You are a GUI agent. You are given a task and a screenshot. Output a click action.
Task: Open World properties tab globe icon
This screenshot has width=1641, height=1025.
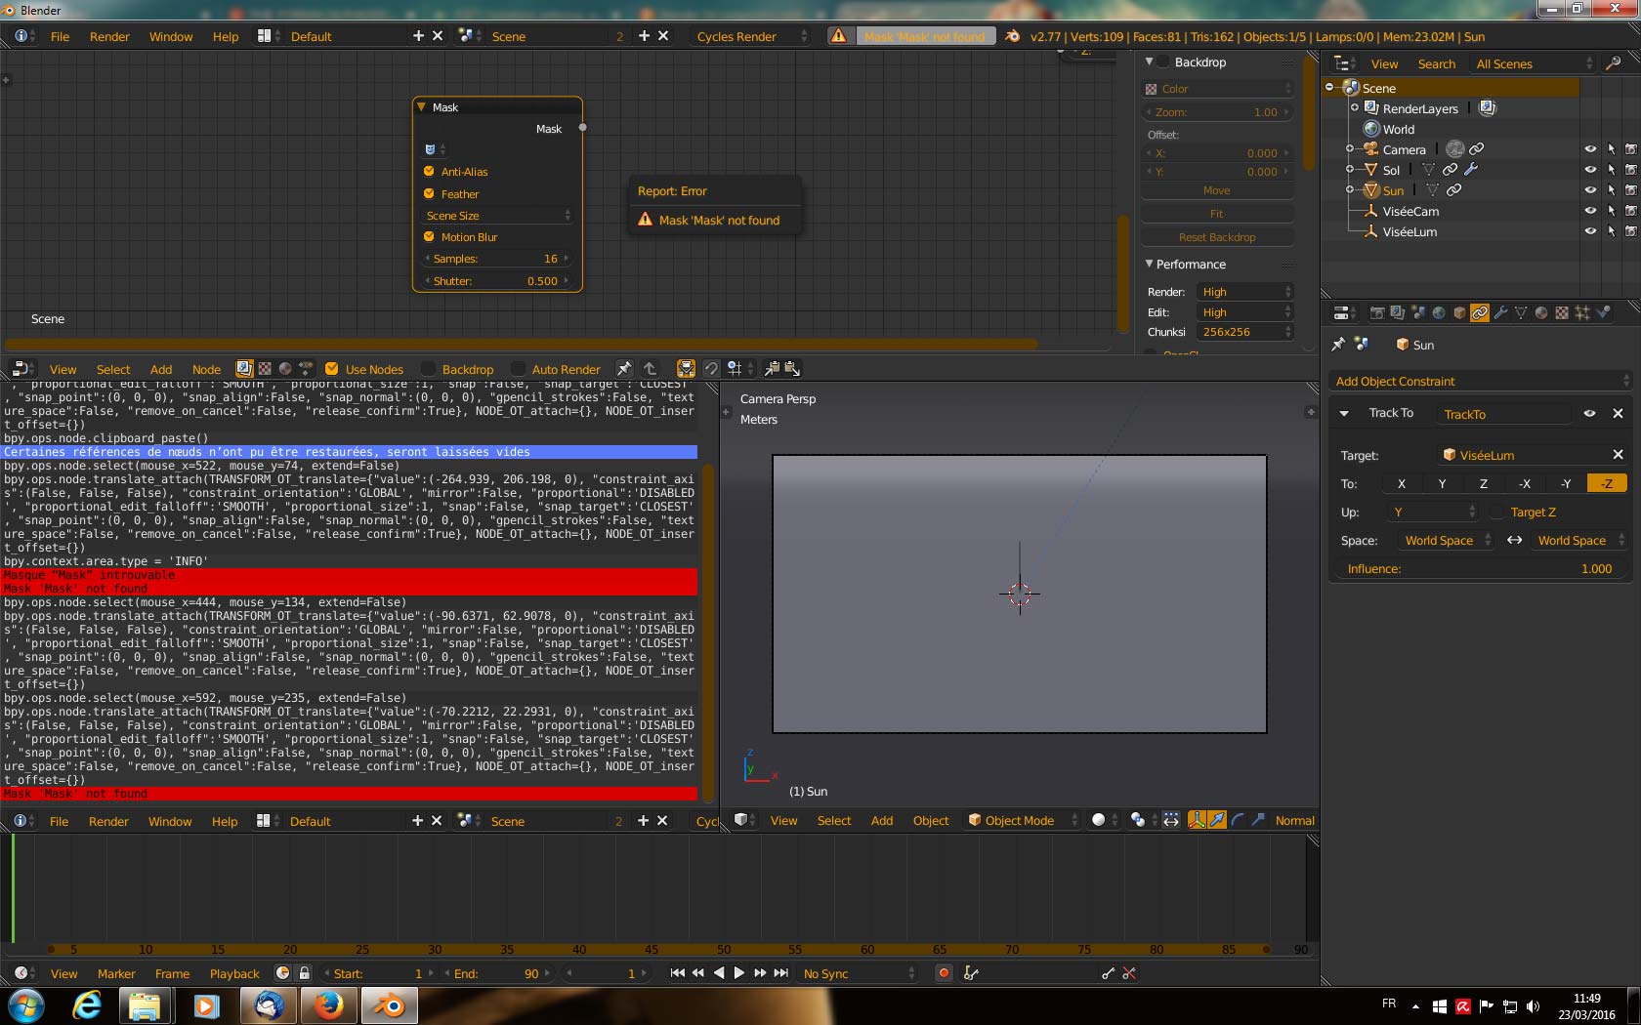coord(1439,313)
